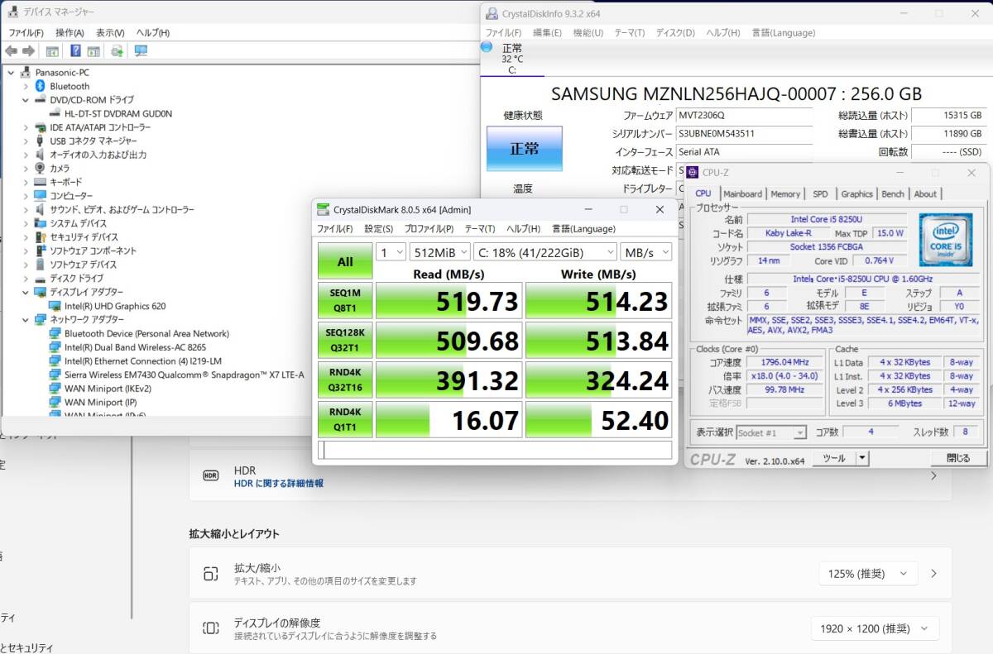Open ディスク(D) menu in CrystalDiskInfo
The width and height of the screenshot is (993, 654).
[675, 33]
